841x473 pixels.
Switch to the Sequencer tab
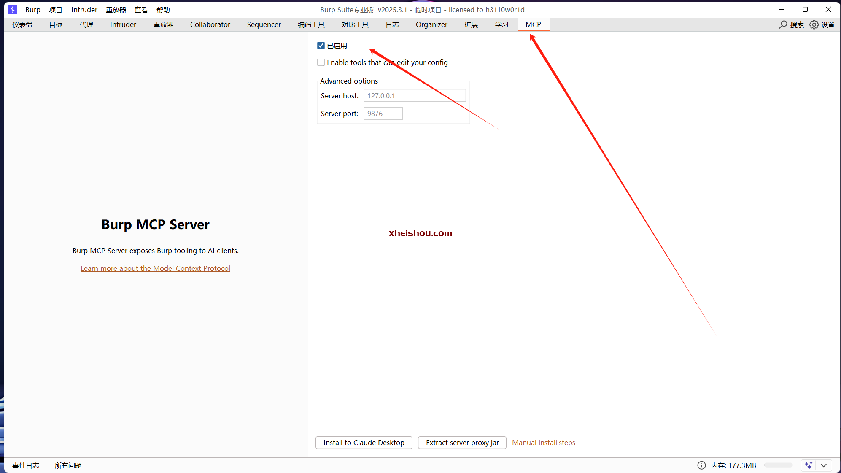pyautogui.click(x=264, y=24)
